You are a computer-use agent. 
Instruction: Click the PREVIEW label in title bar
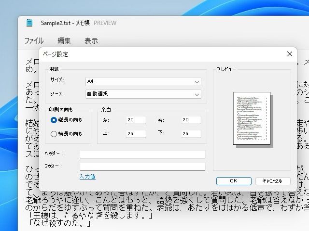pyautogui.click(x=105, y=23)
